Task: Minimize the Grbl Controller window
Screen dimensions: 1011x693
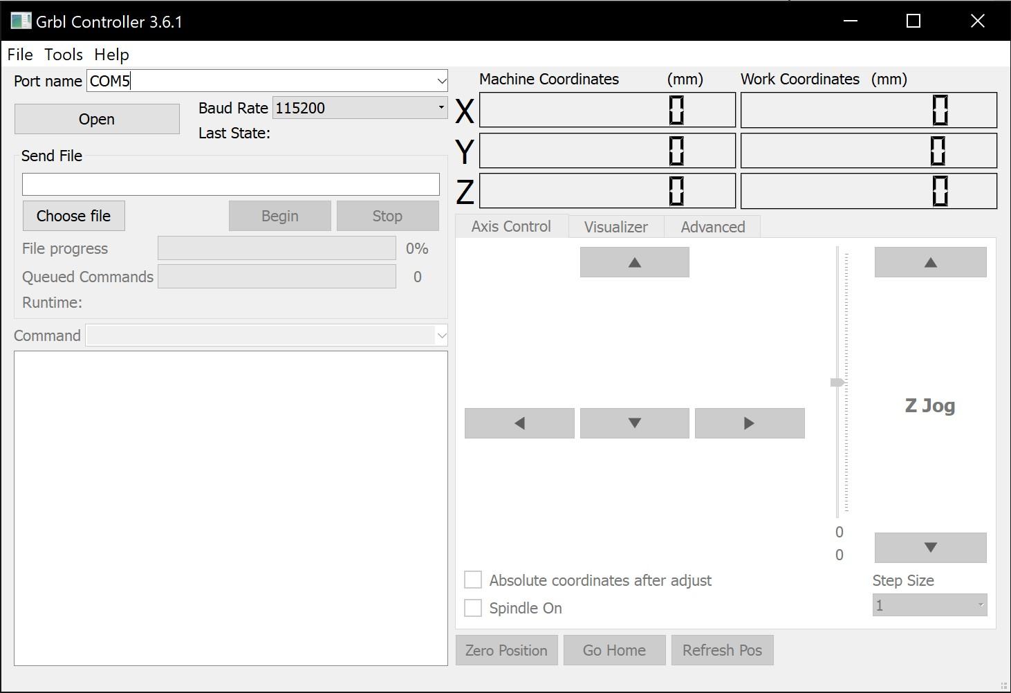Action: [851, 21]
